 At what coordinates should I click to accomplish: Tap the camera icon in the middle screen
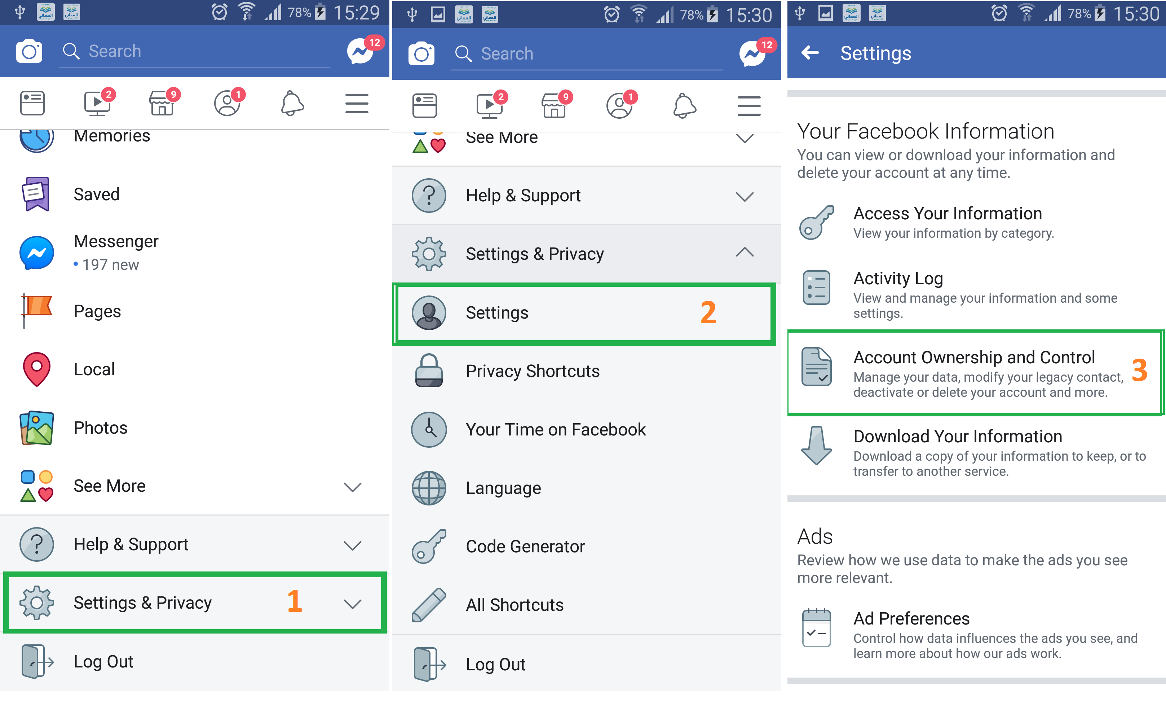(421, 54)
